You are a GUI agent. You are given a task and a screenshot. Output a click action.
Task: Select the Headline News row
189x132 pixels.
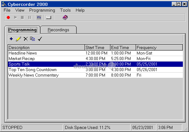[x=95, y=53]
